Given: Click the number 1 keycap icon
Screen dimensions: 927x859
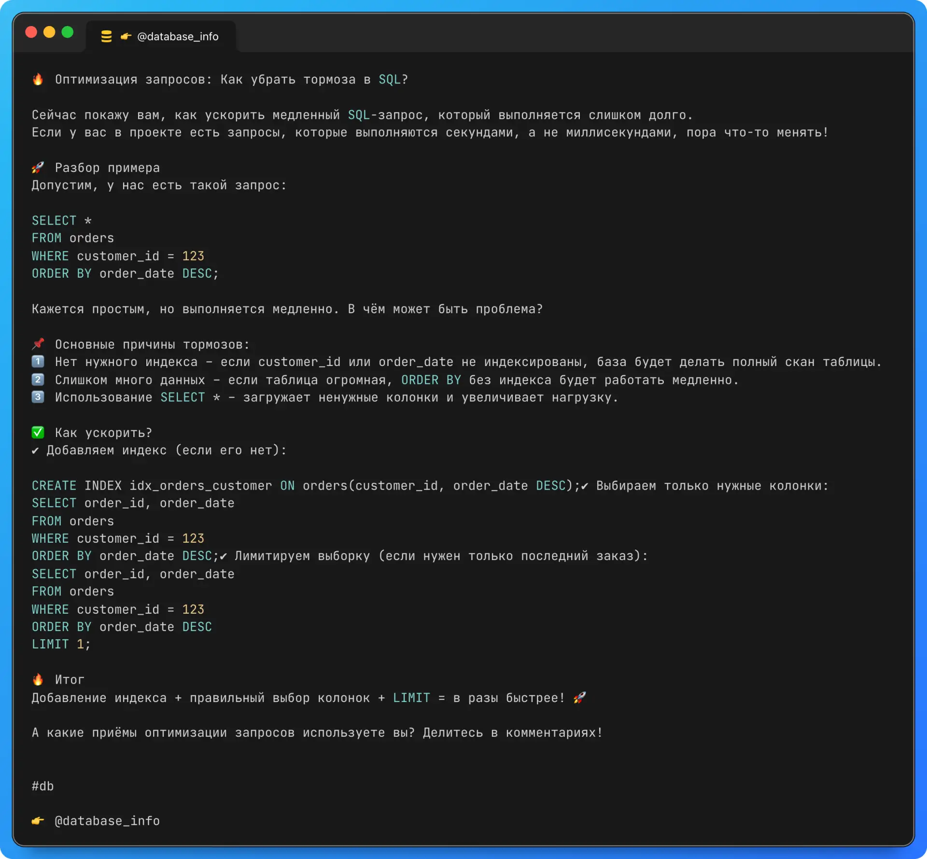Looking at the screenshot, I should [38, 362].
